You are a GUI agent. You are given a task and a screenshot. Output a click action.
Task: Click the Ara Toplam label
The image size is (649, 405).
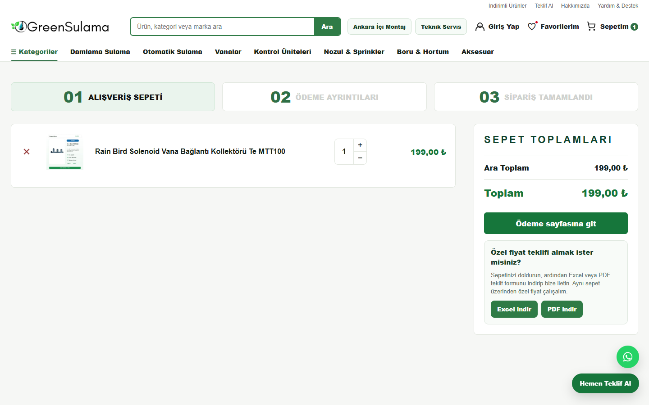tap(507, 168)
